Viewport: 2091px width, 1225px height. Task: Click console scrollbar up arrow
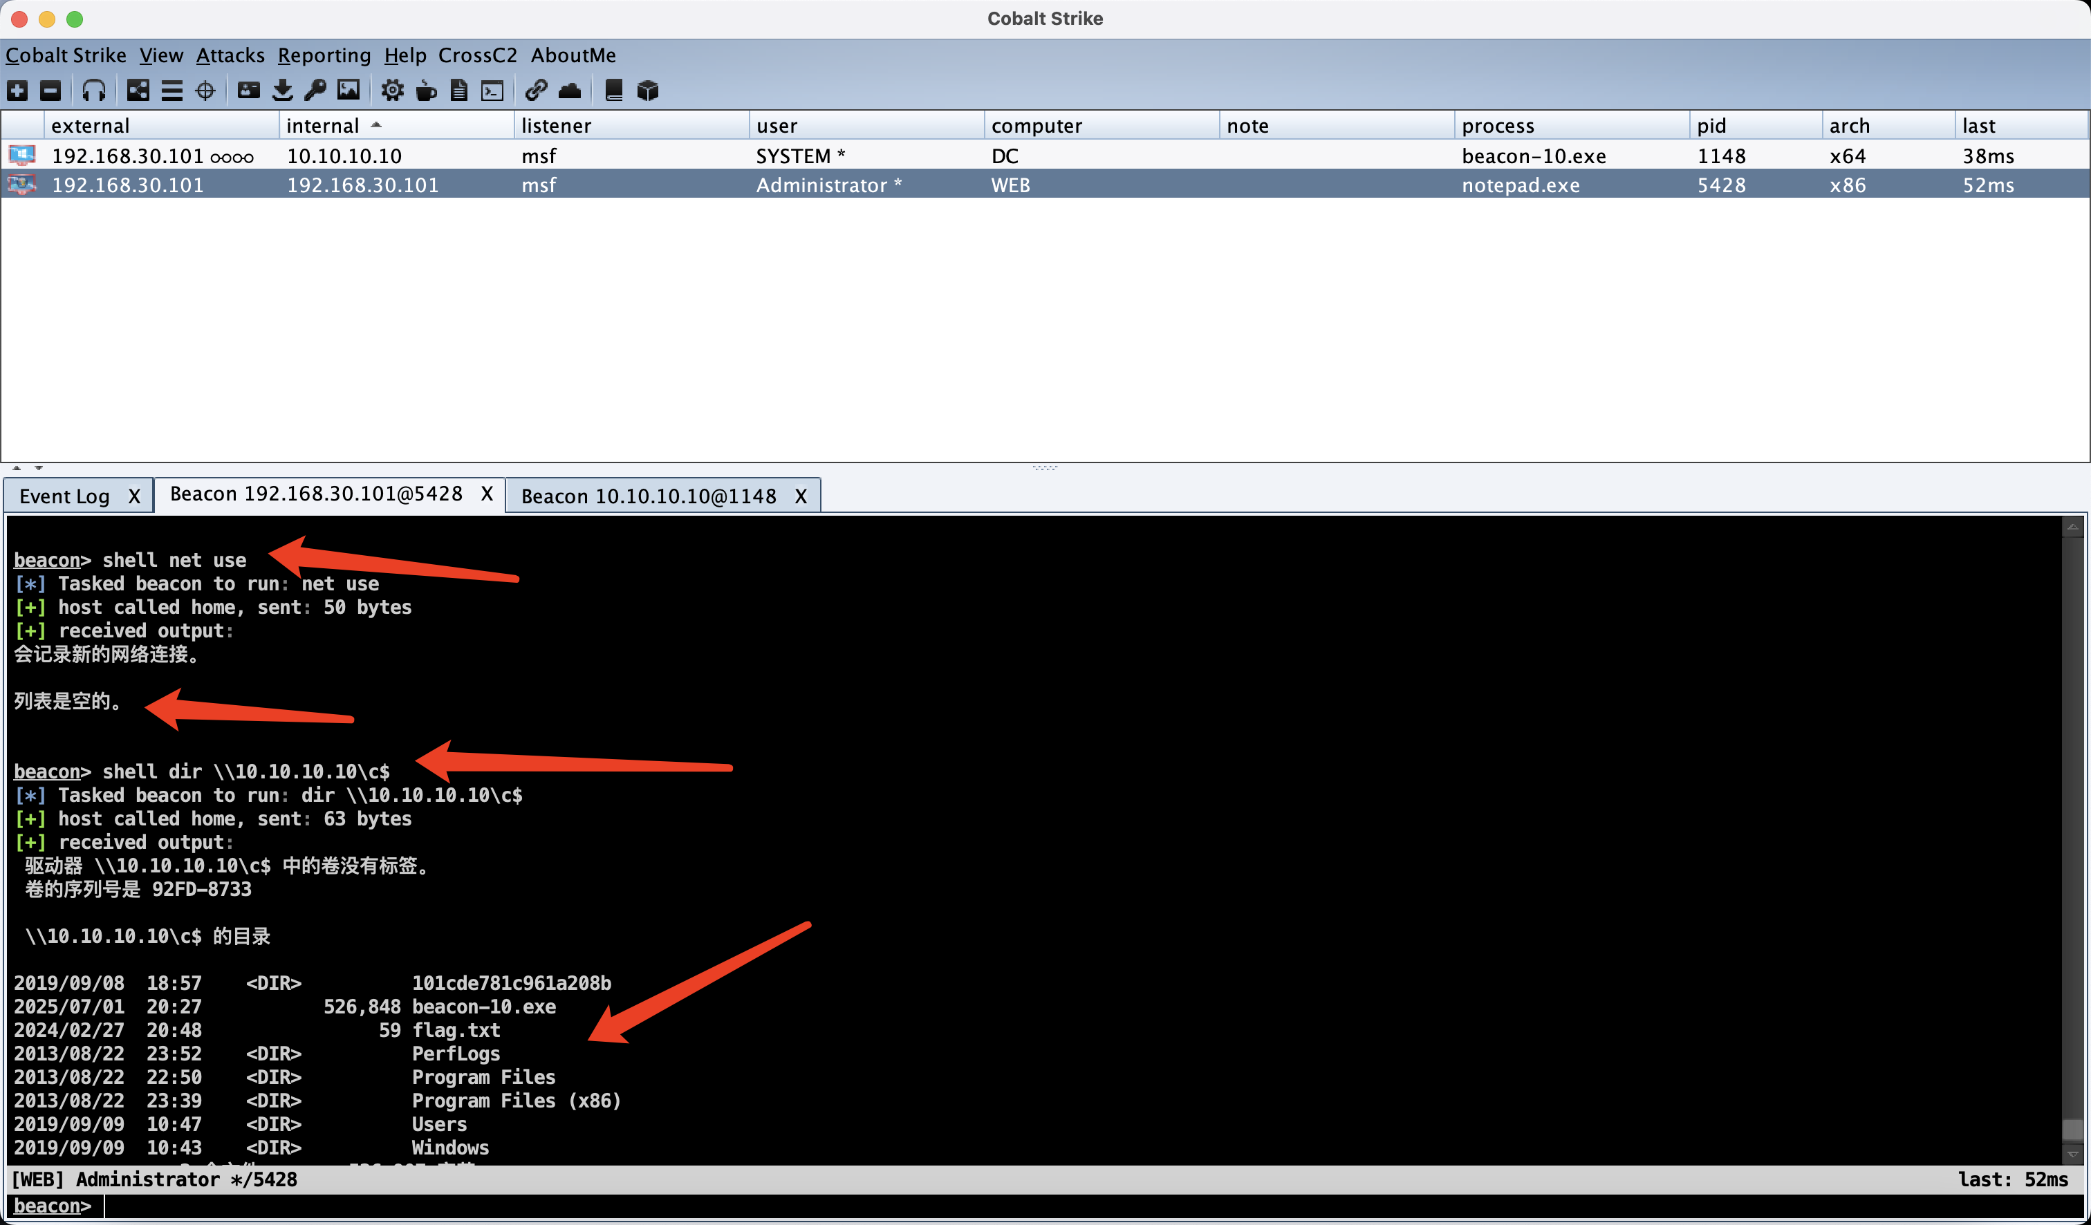[2072, 527]
